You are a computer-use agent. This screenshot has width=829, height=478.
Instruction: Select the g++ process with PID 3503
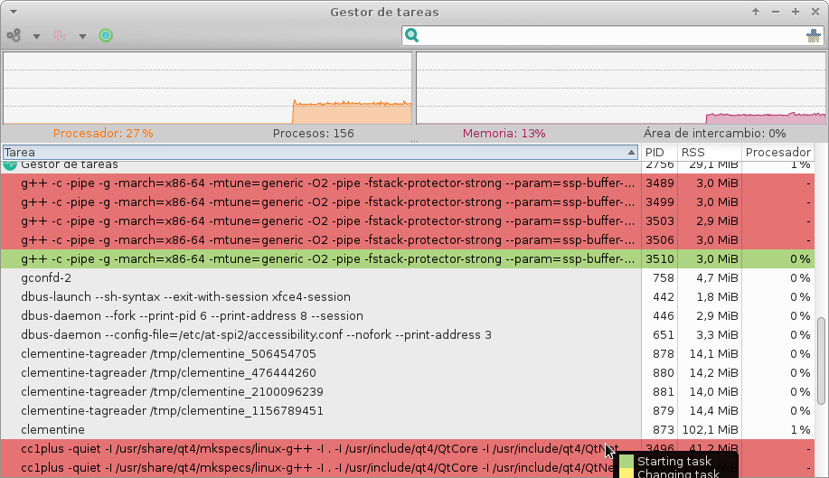408,221
